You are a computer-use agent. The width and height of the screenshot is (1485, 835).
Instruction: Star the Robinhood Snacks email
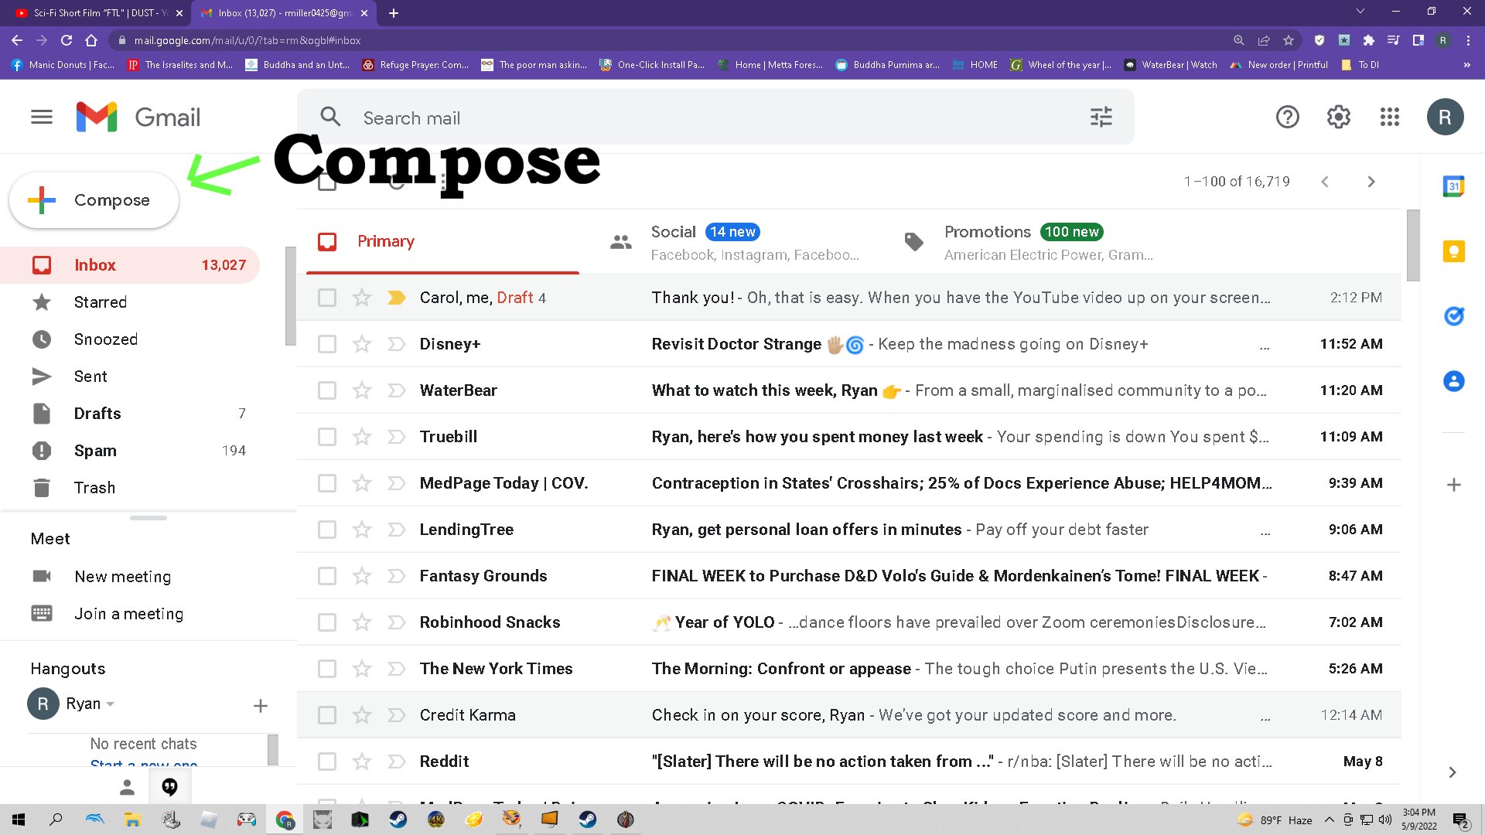362,622
